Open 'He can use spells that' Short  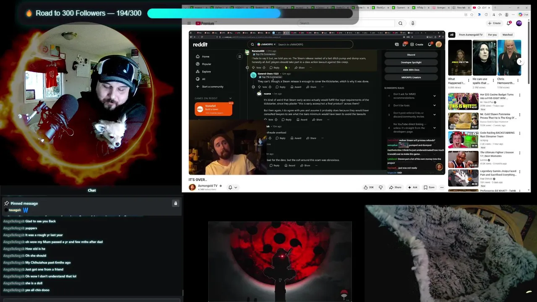click(x=484, y=58)
